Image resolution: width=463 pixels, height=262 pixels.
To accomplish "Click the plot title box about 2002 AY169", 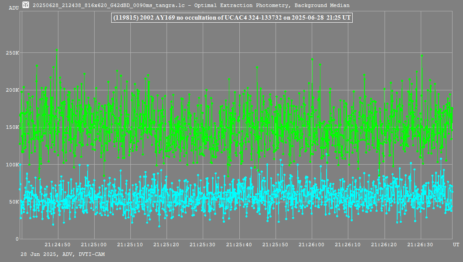I will [x=231, y=18].
